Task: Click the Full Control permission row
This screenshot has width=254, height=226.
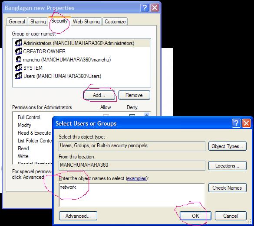Action: [x=29, y=117]
